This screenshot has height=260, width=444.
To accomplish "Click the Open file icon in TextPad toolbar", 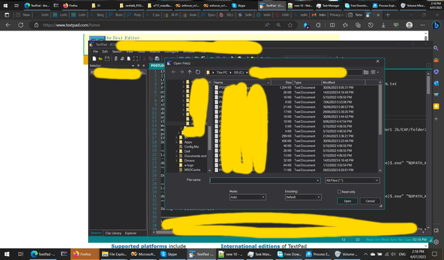I will coord(101,58).
